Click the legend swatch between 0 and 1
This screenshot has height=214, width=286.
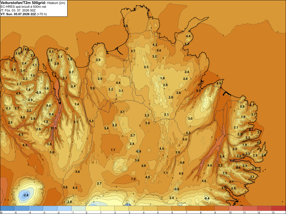tap(93, 208)
